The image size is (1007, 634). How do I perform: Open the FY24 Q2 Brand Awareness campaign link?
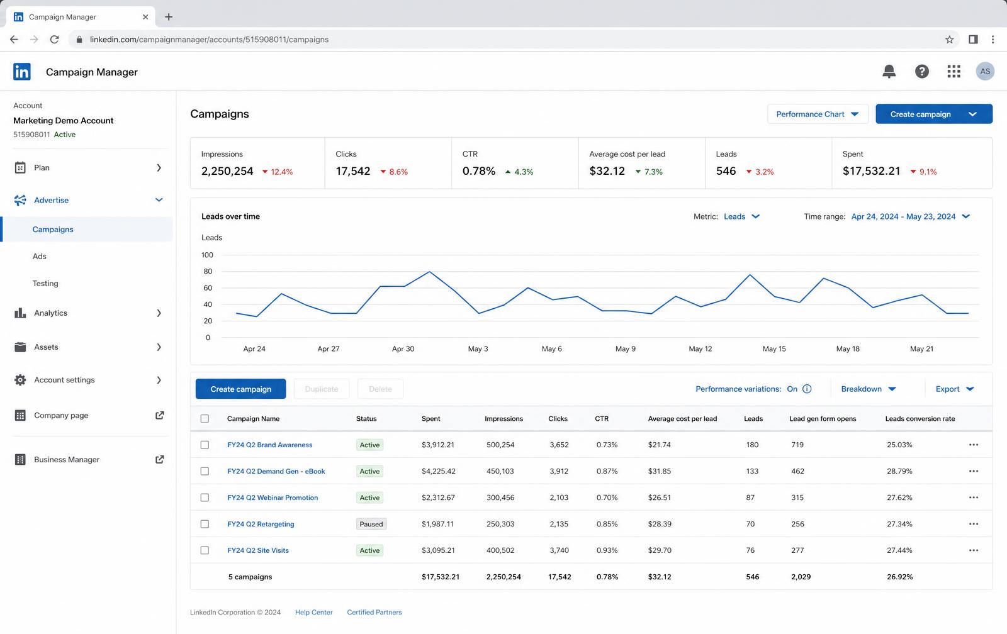(x=269, y=445)
